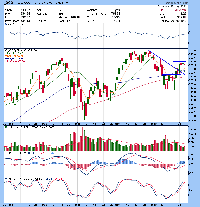Click the Options value yes
Viewport: 200px width, 207px height.
(x=117, y=10)
